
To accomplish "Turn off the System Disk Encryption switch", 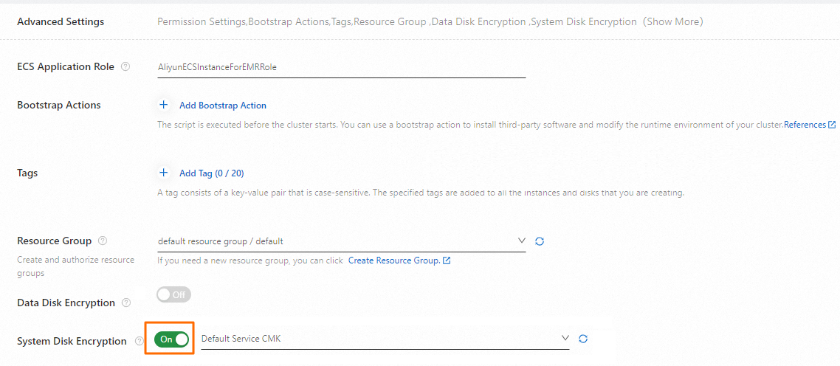I will (172, 339).
